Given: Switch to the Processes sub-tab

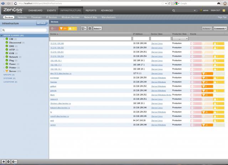Looking at the screenshot, I should point(36,17).
